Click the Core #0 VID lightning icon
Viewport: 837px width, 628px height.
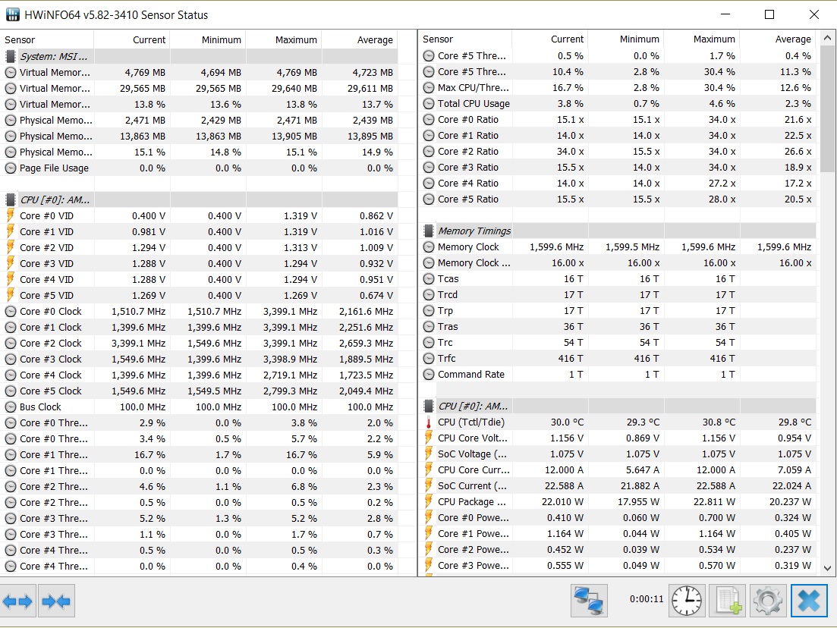[x=10, y=215]
